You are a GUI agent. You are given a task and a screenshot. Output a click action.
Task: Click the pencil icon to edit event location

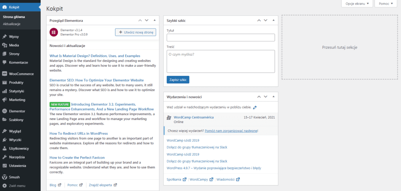[x=255, y=107]
